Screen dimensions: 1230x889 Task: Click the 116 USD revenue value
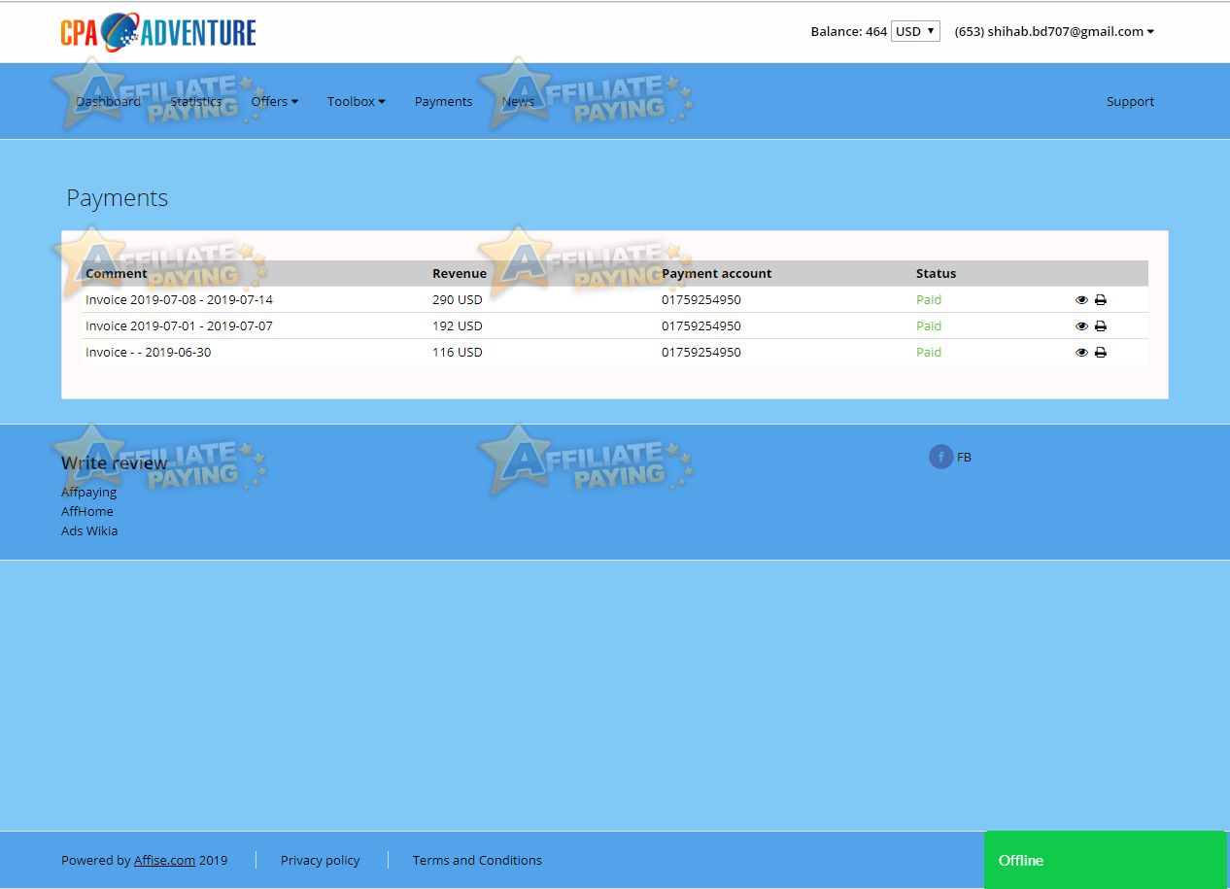coord(458,353)
